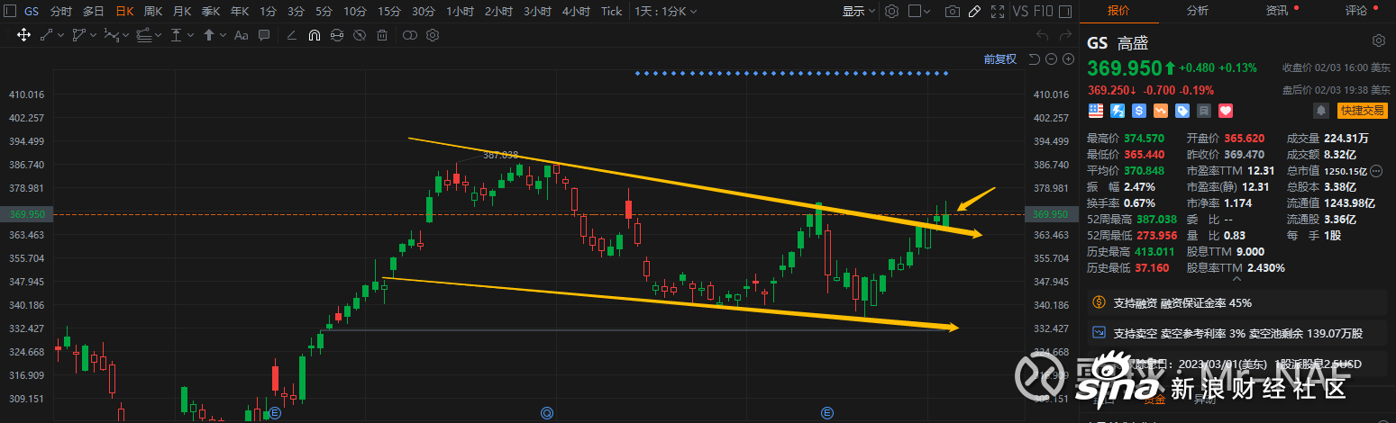Open drawing toolbar settings gear
The height and width of the screenshot is (423, 1396).
tap(433, 35)
